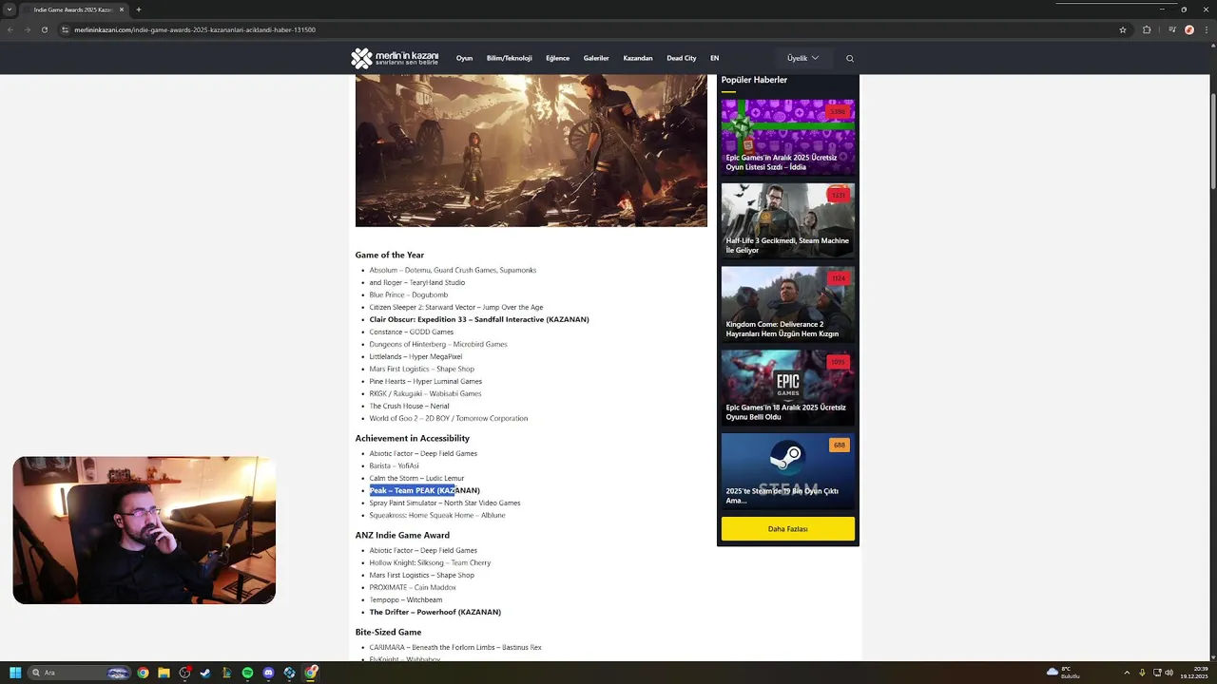Open the taskbar clock and date
The image size is (1217, 684).
pos(1194,673)
